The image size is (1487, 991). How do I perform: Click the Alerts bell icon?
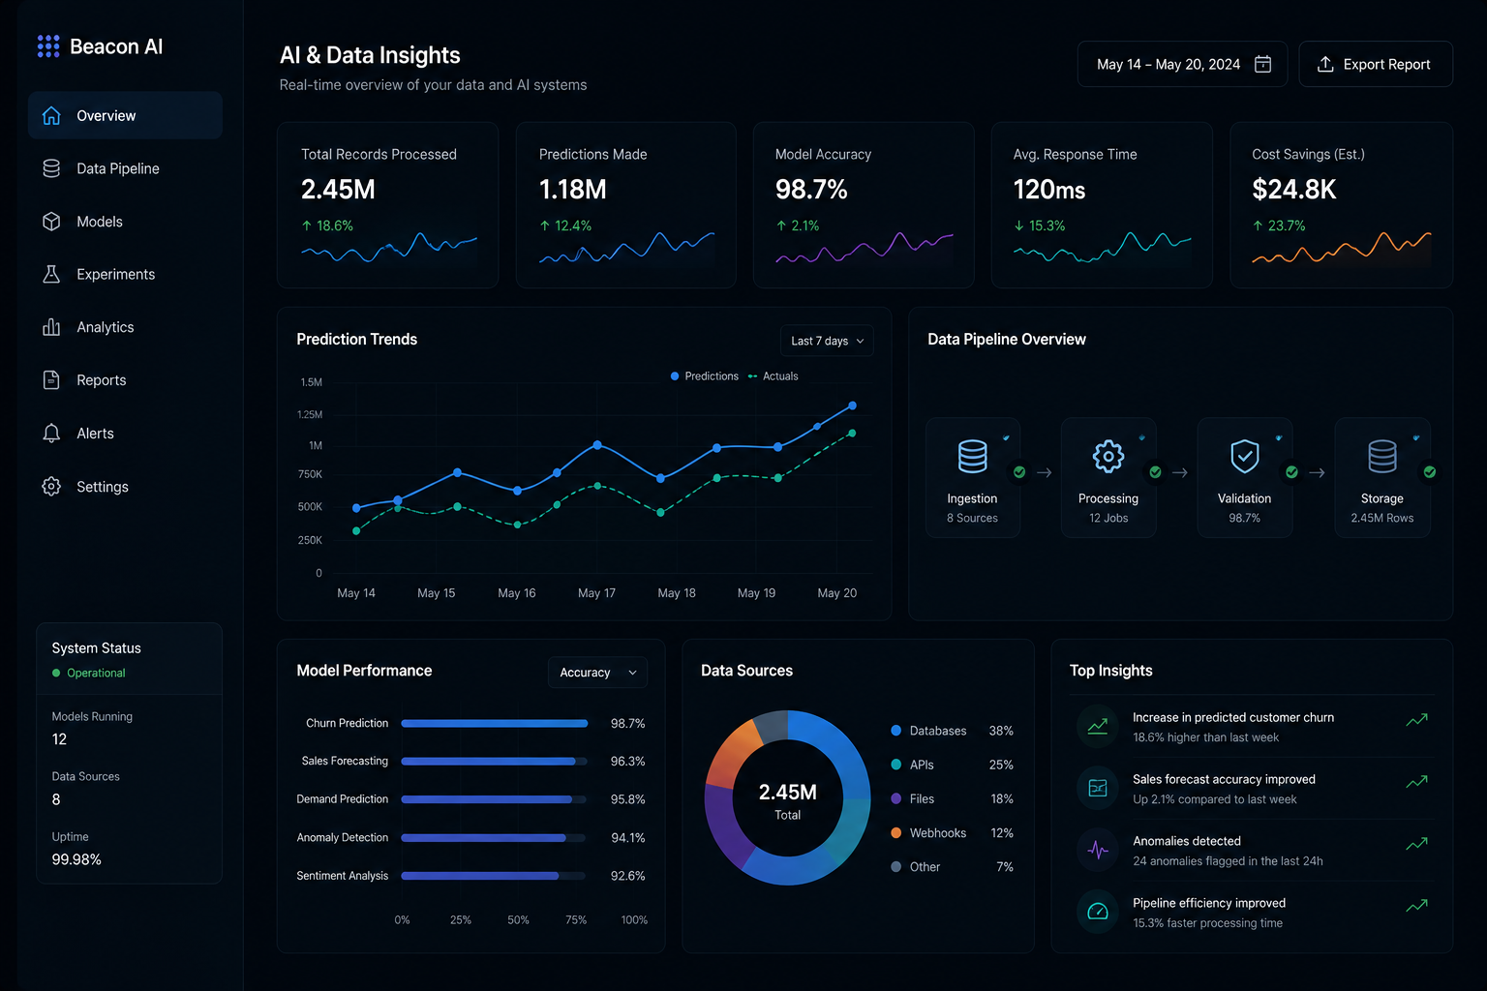51,434
